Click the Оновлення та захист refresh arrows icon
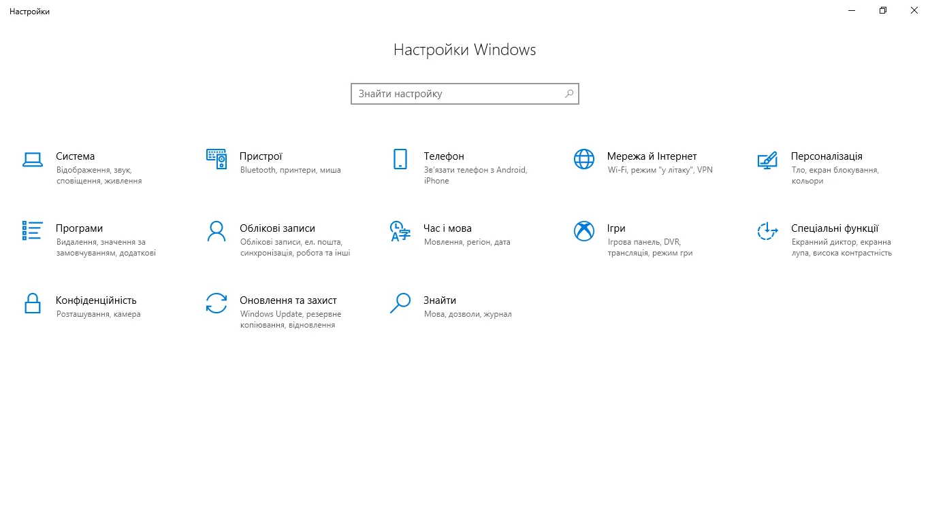Image resolution: width=930 pixels, height=522 pixels. tap(217, 303)
